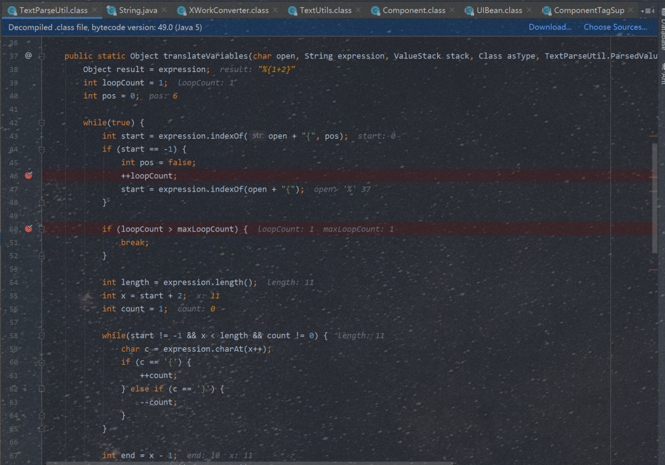Remove breakpoint on line 50
The image size is (665, 465).
click(x=28, y=228)
